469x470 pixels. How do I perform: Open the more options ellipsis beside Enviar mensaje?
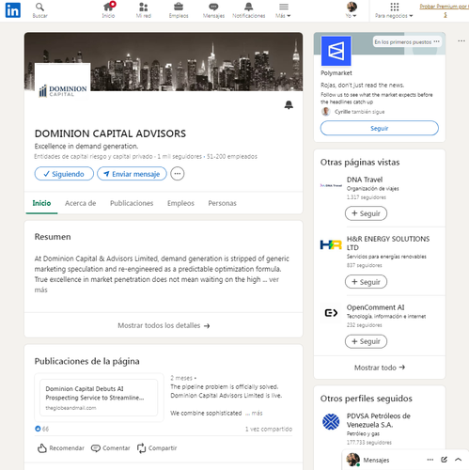[x=178, y=174]
